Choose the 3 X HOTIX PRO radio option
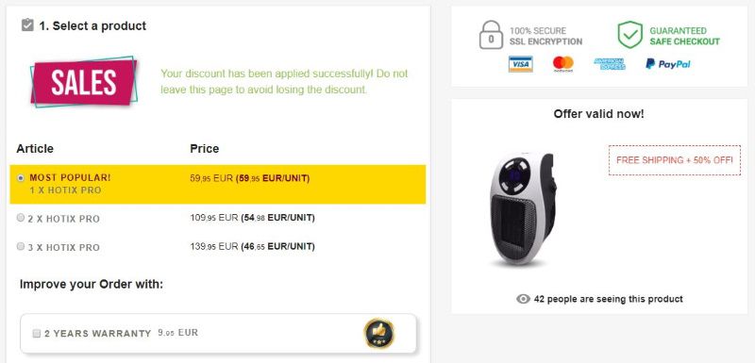Image resolution: width=755 pixels, height=363 pixels. [20, 247]
